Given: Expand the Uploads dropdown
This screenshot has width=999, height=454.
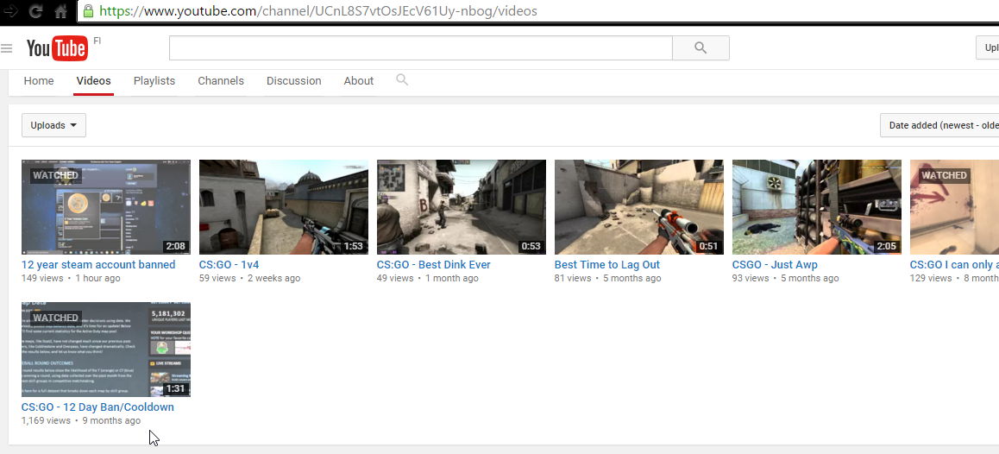Looking at the screenshot, I should tap(53, 125).
